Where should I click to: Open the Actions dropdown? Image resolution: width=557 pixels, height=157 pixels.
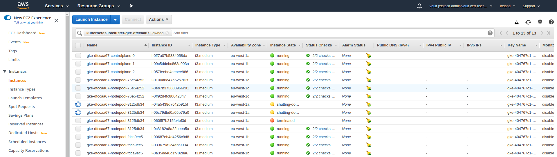[159, 19]
